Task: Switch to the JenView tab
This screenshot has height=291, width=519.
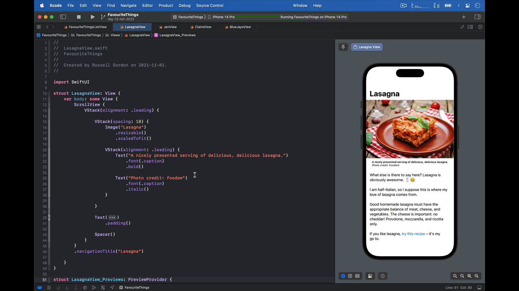Action: 170,27
